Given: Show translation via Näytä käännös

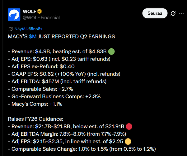Looking at the screenshot, I should click(28, 29).
